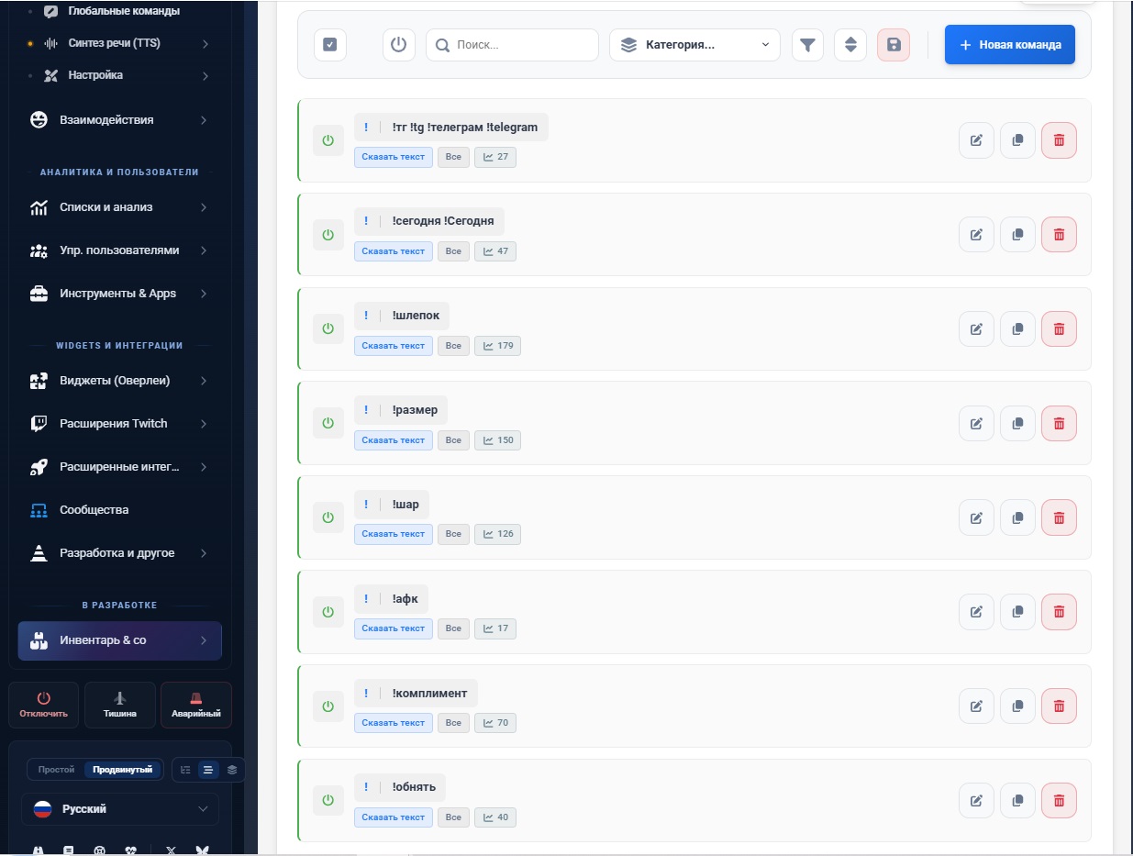Edit the !тг !tg телеграм command
The width and height of the screenshot is (1133, 856).
[x=976, y=140]
